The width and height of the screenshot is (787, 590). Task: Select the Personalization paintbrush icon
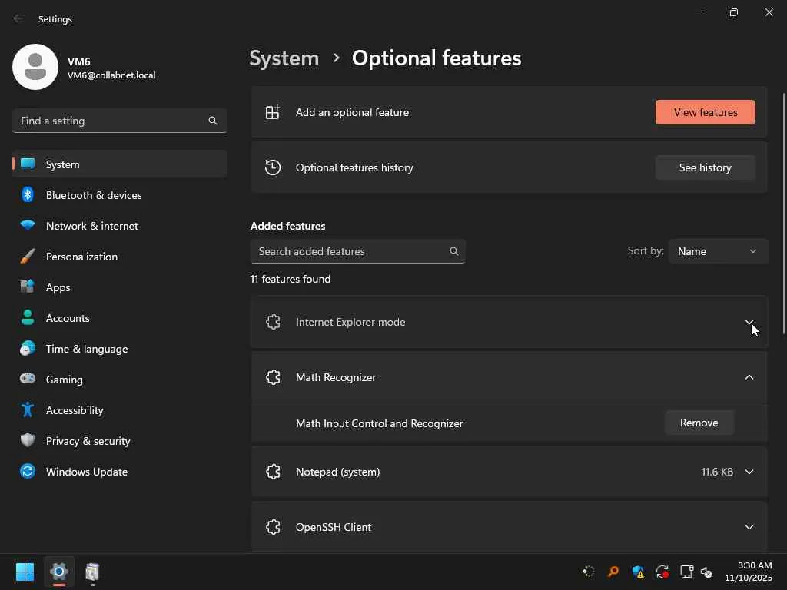point(28,257)
